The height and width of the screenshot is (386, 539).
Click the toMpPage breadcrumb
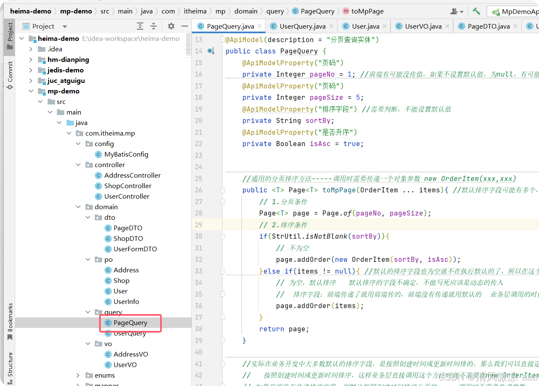click(363, 11)
